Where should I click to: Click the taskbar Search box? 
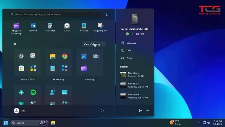click(x=30, y=123)
